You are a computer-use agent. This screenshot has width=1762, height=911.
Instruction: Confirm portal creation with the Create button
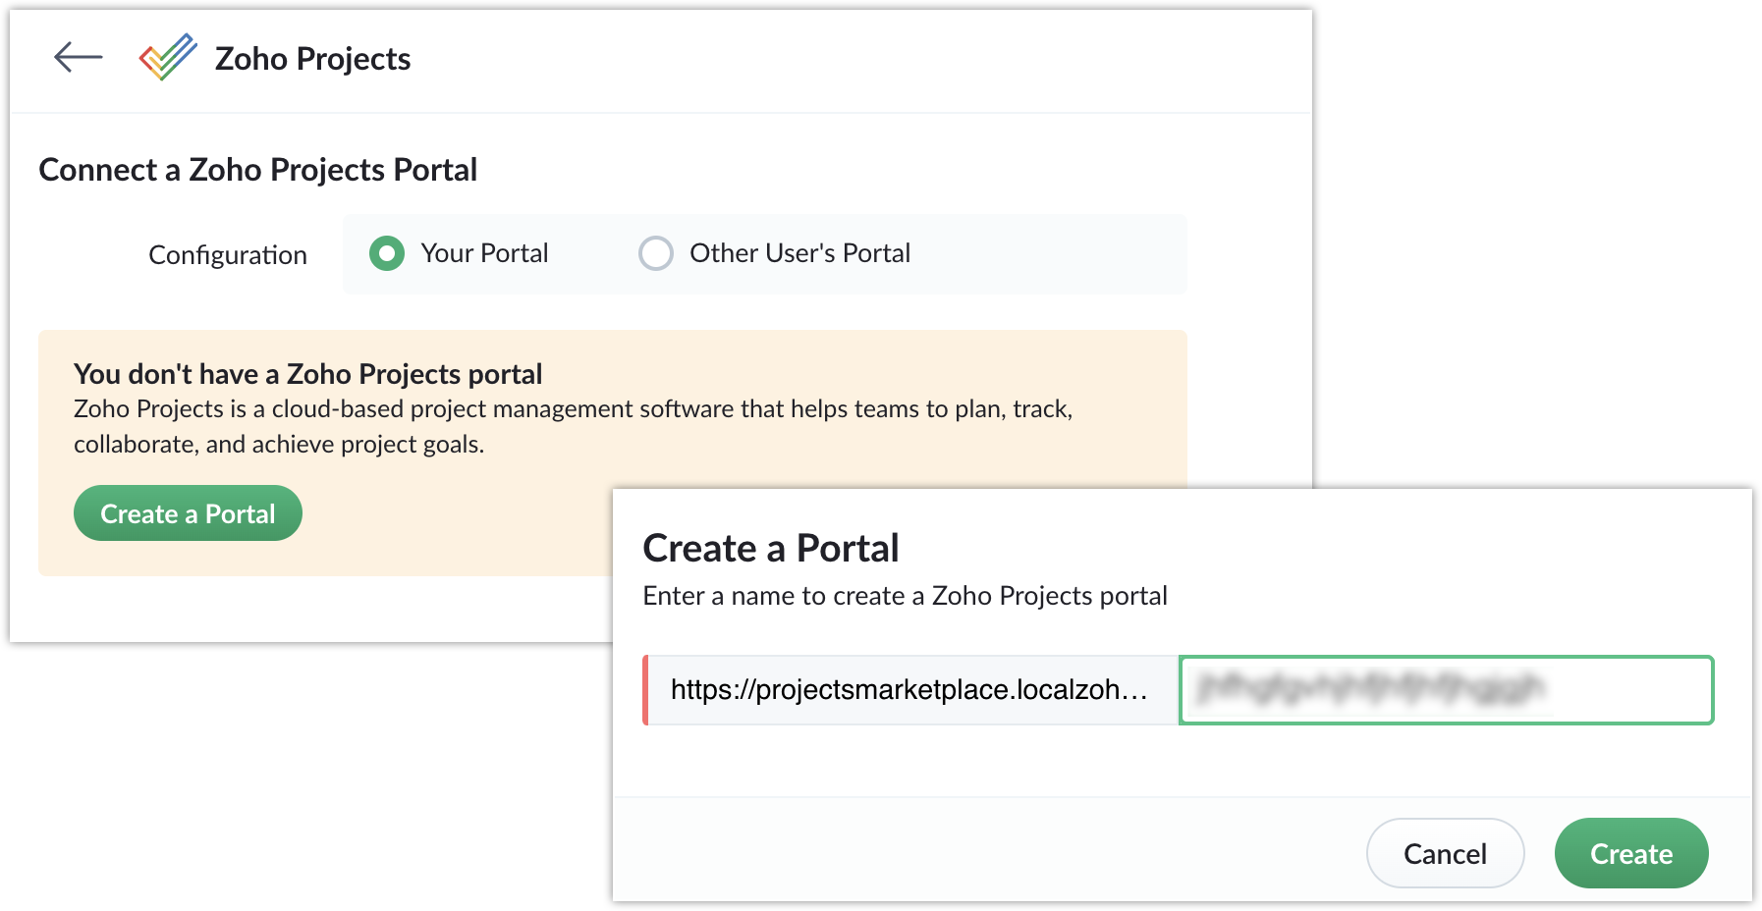click(x=1631, y=853)
